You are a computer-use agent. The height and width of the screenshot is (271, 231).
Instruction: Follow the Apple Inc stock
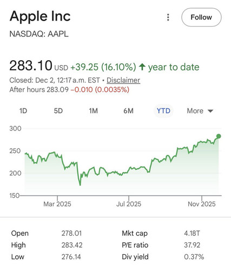201,17
